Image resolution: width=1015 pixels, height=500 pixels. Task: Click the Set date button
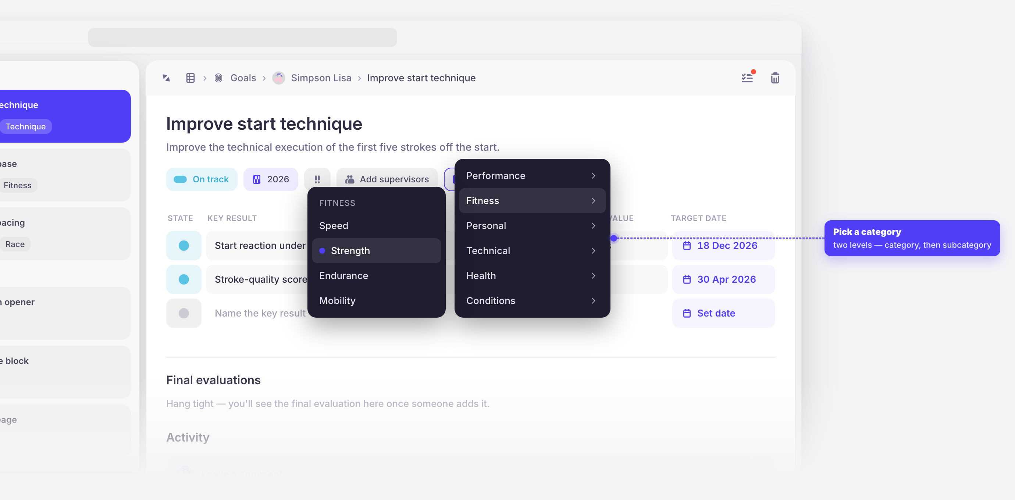[723, 313]
